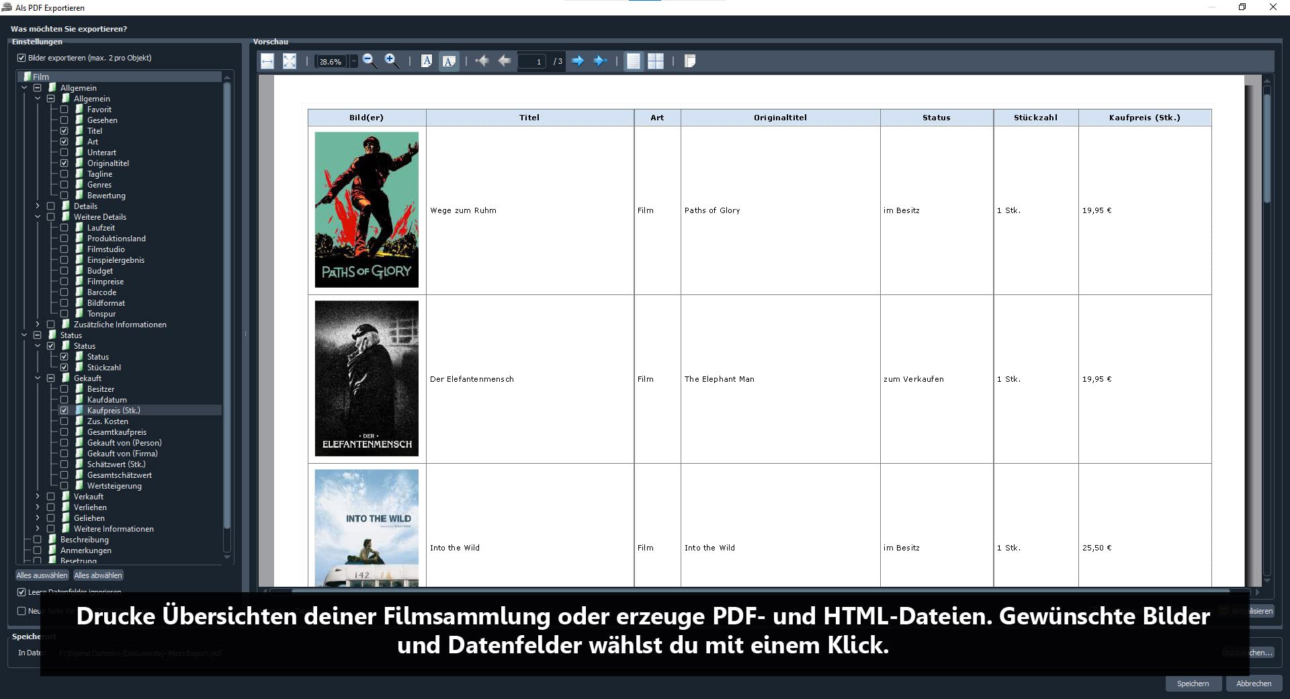The width and height of the screenshot is (1290, 699).
Task: Cancel export with Abbrechen
Action: (1254, 684)
